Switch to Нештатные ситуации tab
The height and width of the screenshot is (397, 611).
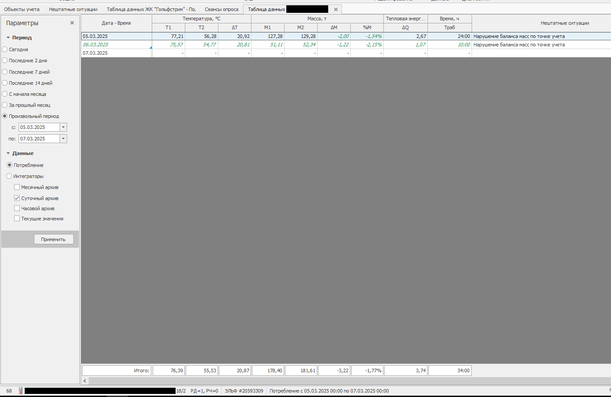[73, 9]
